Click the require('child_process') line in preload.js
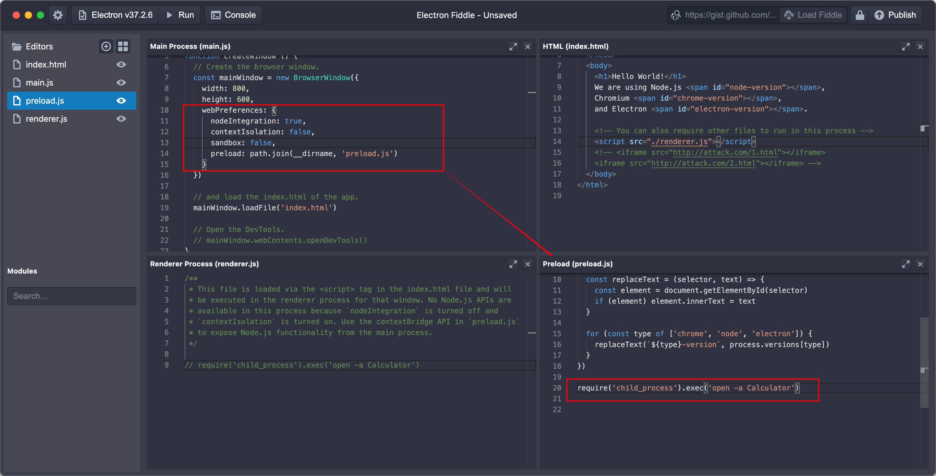 (688, 388)
